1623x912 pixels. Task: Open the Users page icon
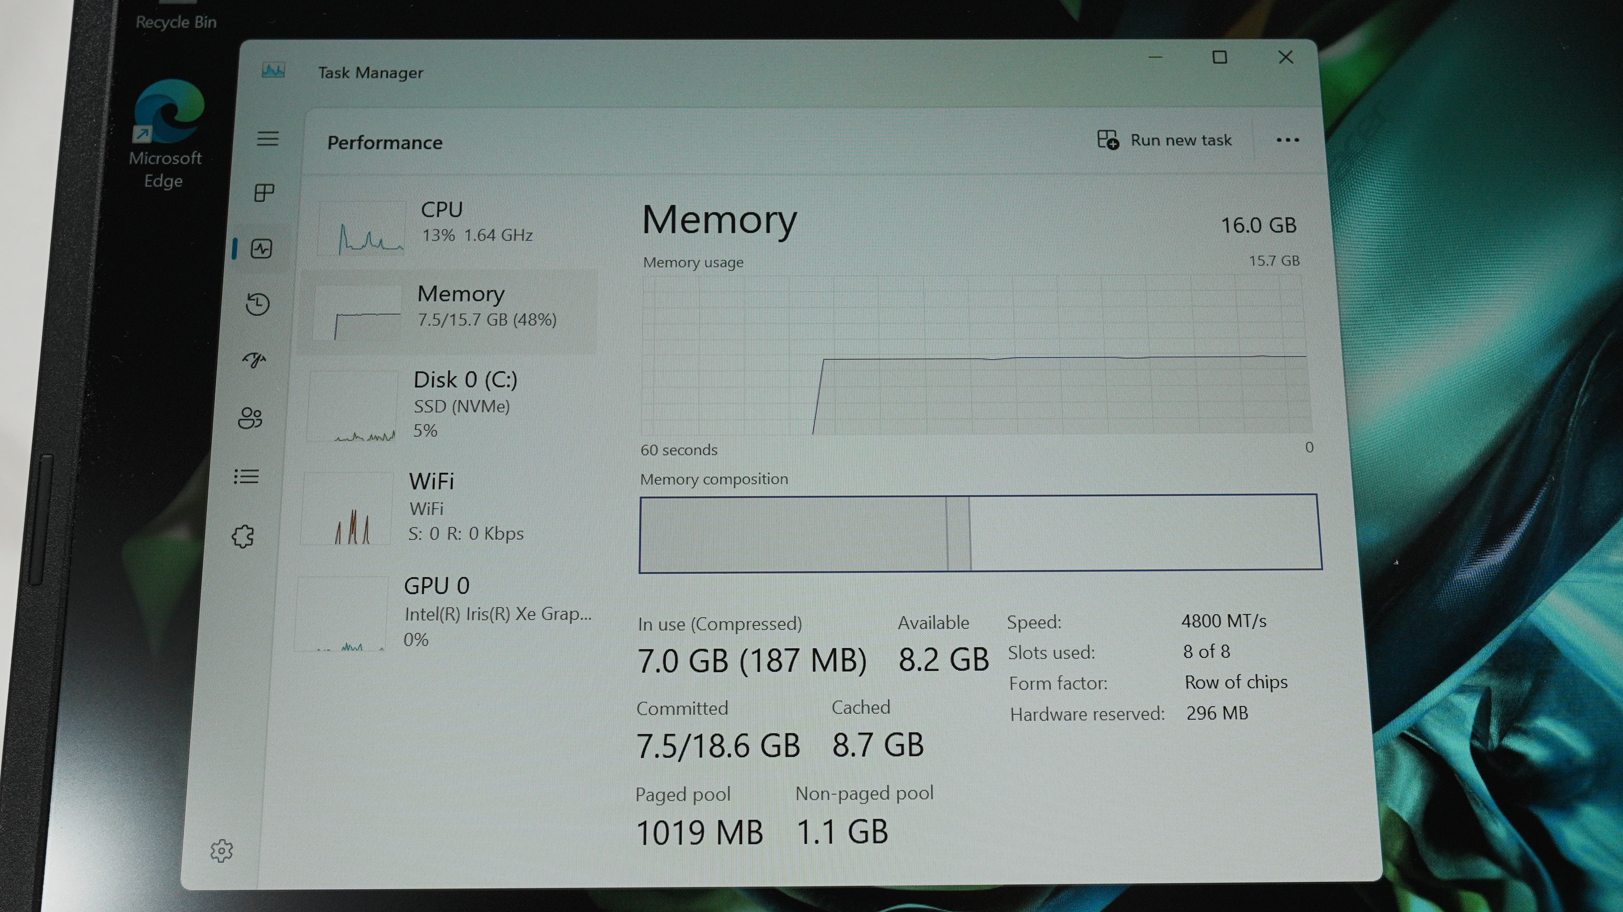click(x=250, y=417)
